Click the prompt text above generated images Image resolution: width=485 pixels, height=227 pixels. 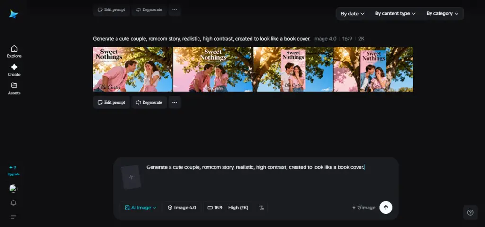[x=202, y=39]
